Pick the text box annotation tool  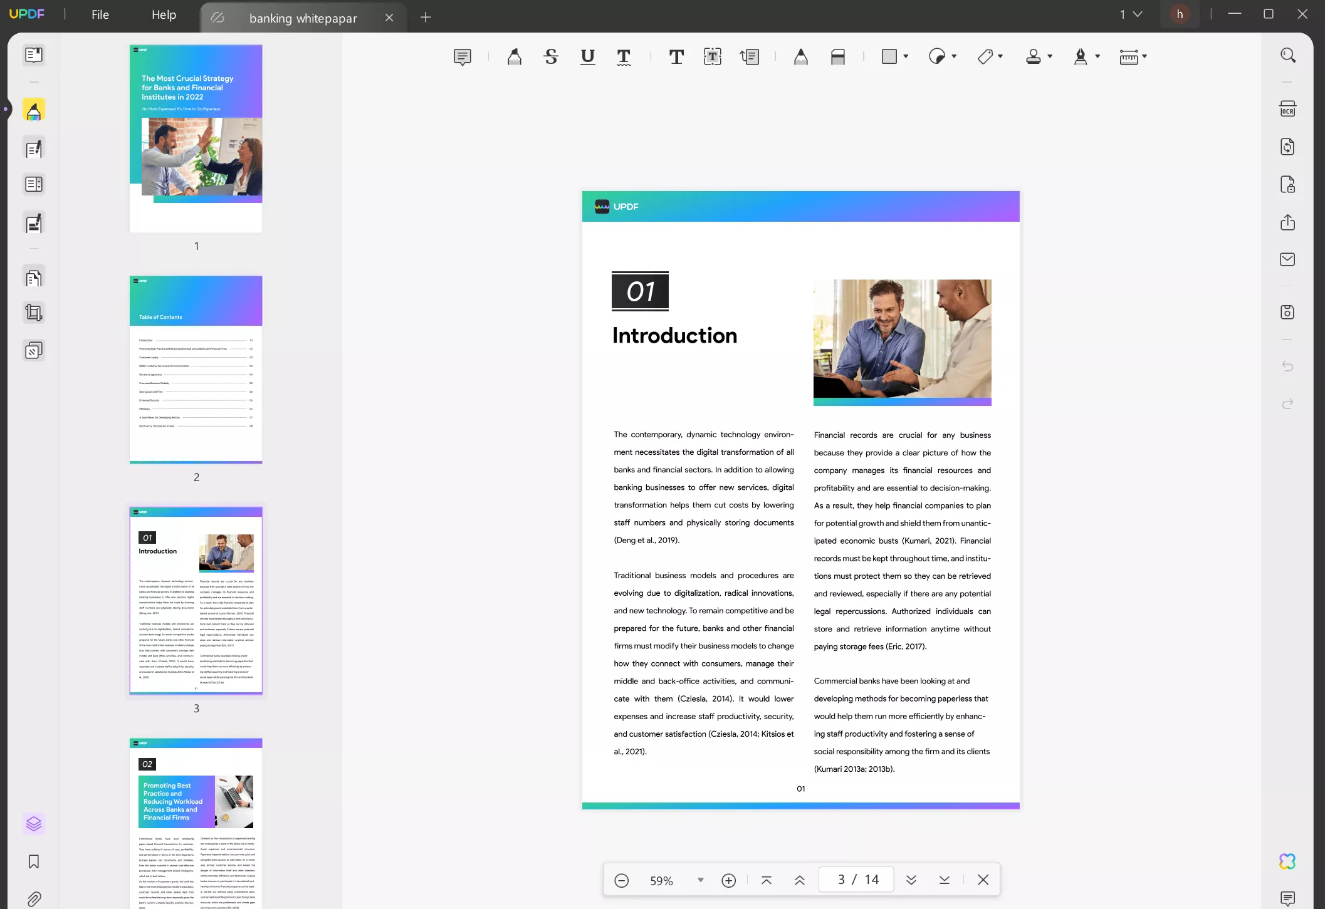coord(713,57)
